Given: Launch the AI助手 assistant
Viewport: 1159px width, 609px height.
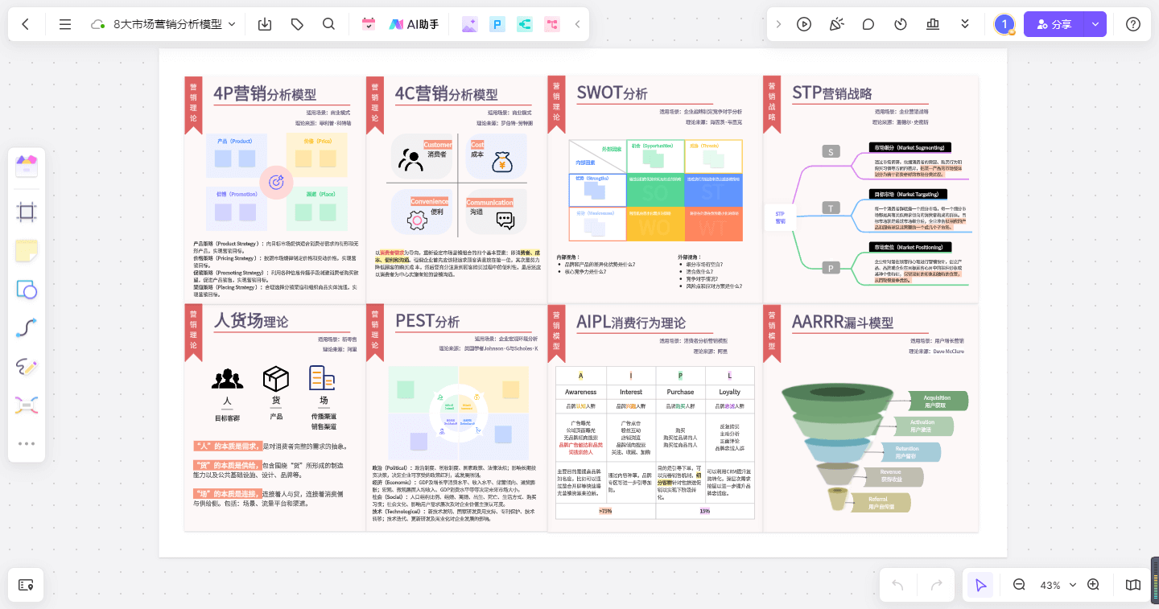Looking at the screenshot, I should click(x=414, y=24).
